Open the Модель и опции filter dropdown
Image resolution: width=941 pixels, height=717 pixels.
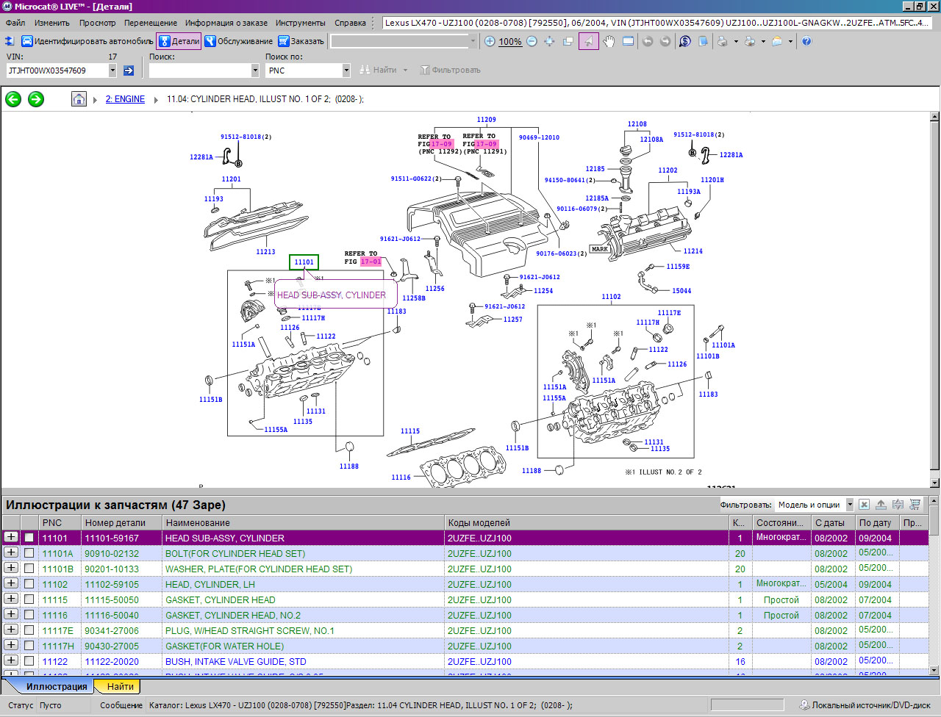[850, 505]
